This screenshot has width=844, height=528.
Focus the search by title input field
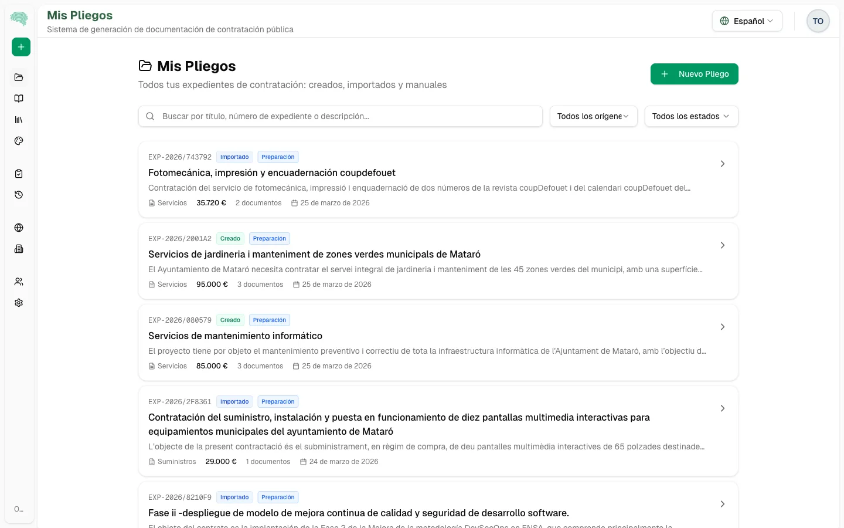click(x=341, y=116)
